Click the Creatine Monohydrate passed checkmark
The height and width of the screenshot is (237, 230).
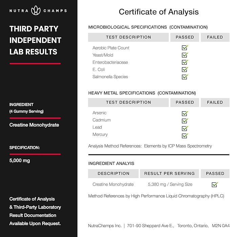[x=214, y=185]
